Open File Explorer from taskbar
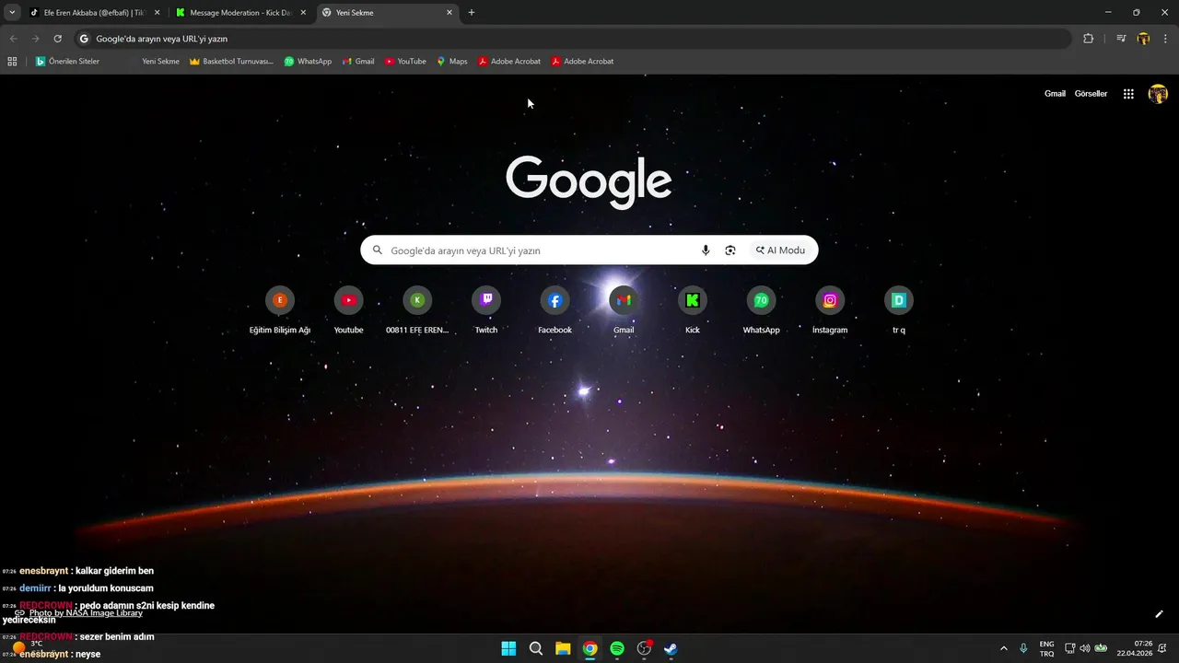The height and width of the screenshot is (663, 1179). [x=563, y=649]
